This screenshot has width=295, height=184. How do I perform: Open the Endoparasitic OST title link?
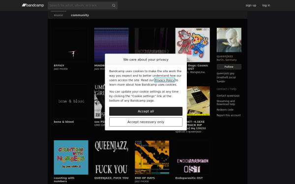pos(189,178)
